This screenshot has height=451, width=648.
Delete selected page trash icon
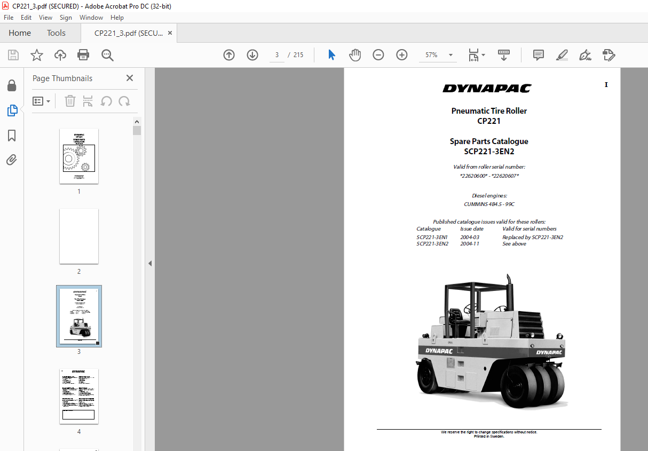(70, 101)
